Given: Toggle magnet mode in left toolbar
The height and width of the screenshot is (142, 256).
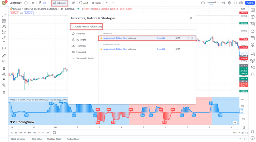Looking at the screenshot, I should 4,69.
